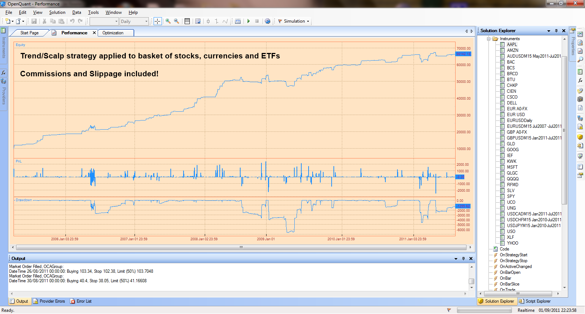Open the Output panel options dropdown
The height and width of the screenshot is (314, 585).
click(x=456, y=259)
